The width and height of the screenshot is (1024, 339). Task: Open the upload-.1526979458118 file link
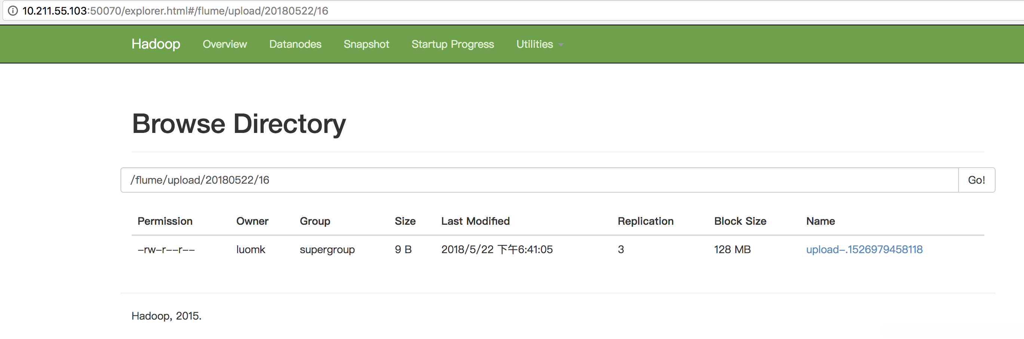(864, 249)
